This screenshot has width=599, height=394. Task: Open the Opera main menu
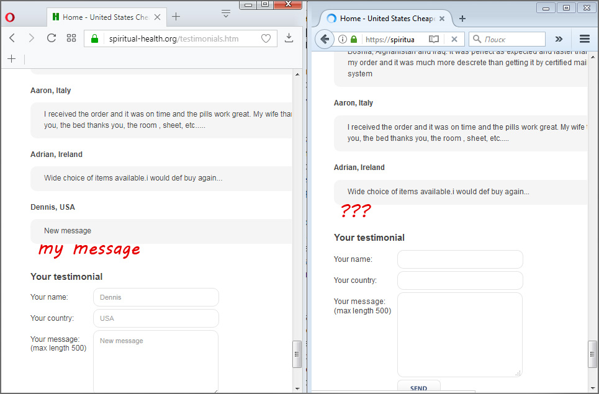point(10,17)
